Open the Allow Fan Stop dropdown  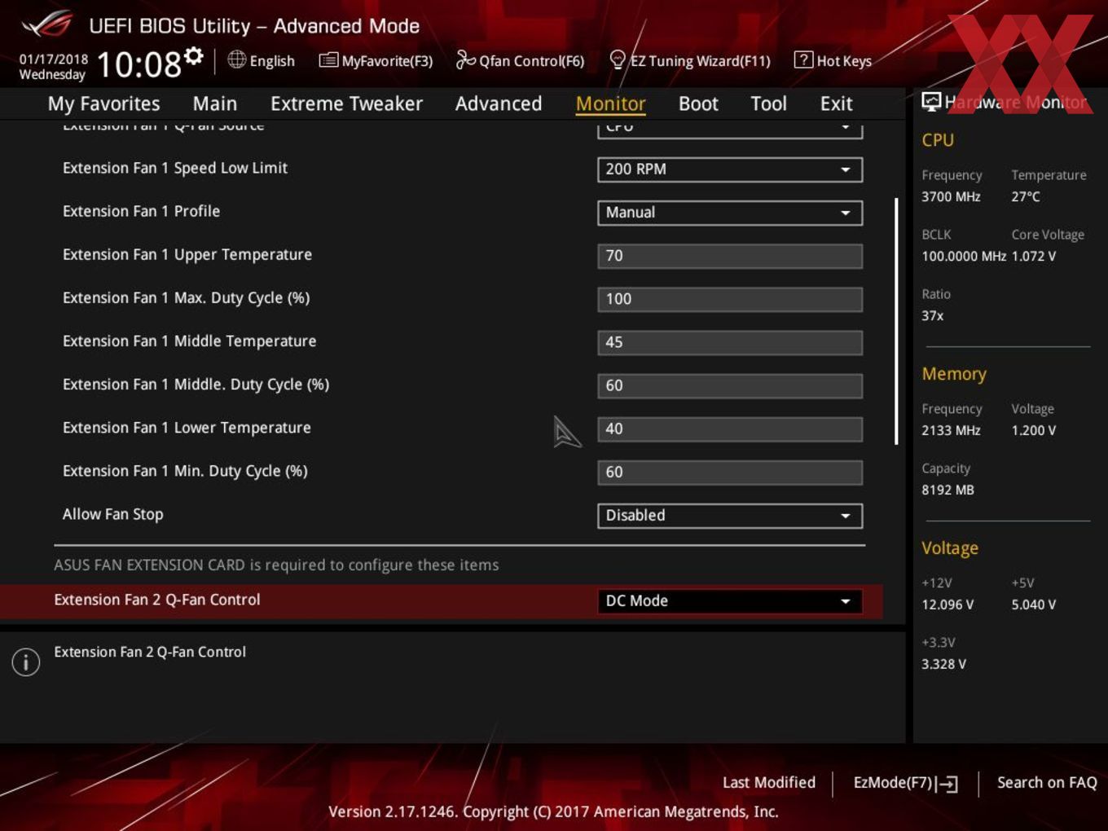tap(730, 516)
